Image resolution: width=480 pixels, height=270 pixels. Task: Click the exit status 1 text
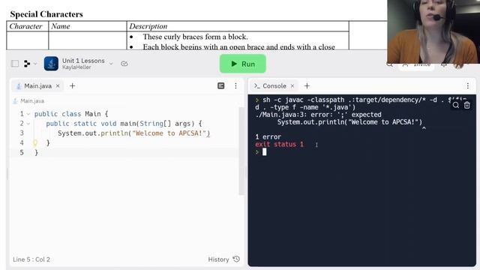(x=279, y=144)
